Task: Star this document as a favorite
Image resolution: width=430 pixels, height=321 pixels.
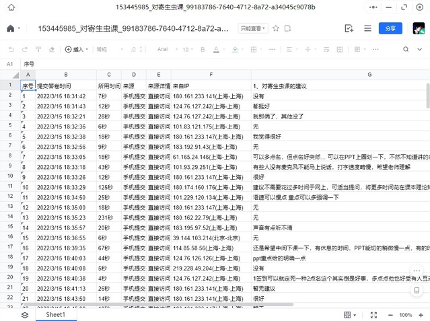Action: (277, 29)
